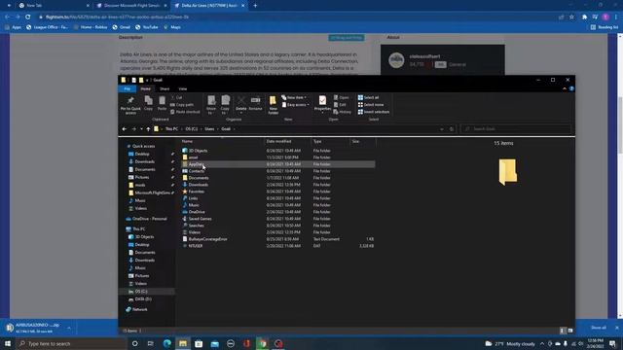This screenshot has height=350, width=623.
Task: Open the Reading list button
Action: tap(605, 27)
